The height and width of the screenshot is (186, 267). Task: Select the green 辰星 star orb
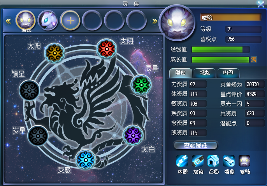tap(141, 84)
